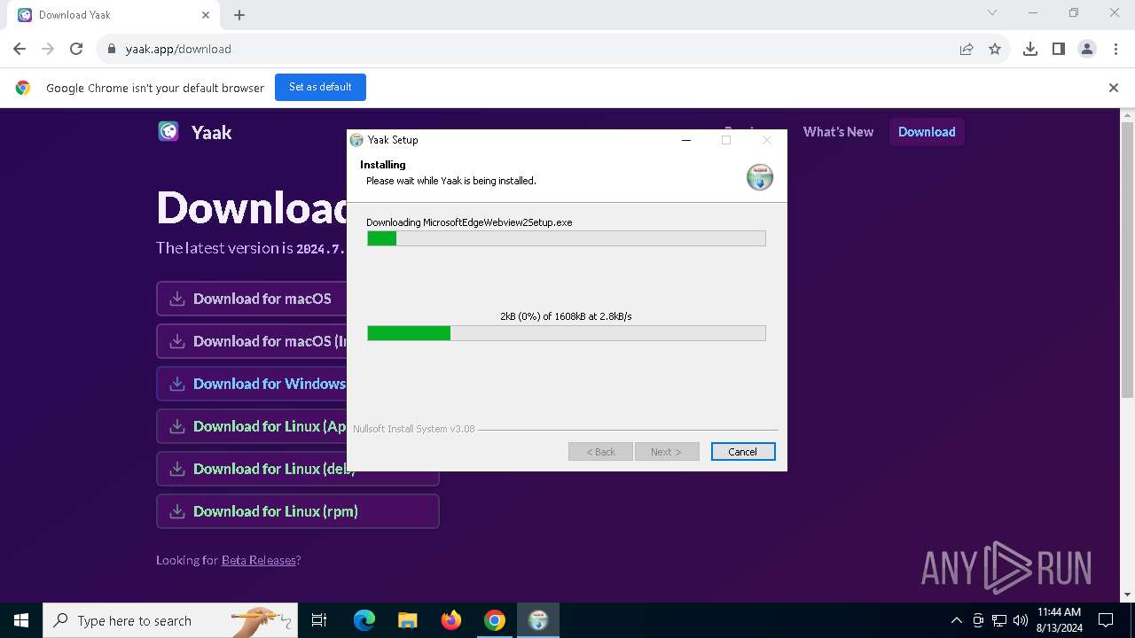Open tab search chevron in Chrome title bar
1135x638 pixels.
point(992,12)
